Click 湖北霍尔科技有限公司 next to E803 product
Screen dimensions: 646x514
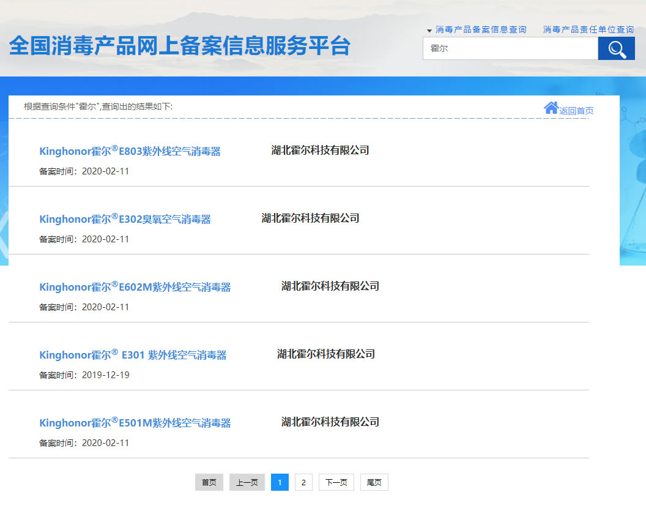tap(321, 150)
